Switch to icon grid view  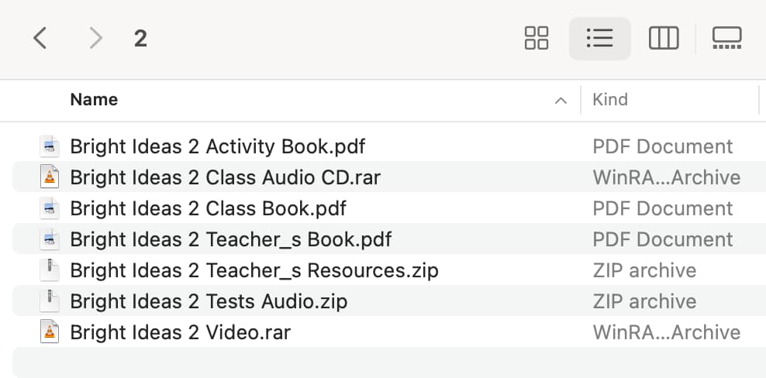537,38
